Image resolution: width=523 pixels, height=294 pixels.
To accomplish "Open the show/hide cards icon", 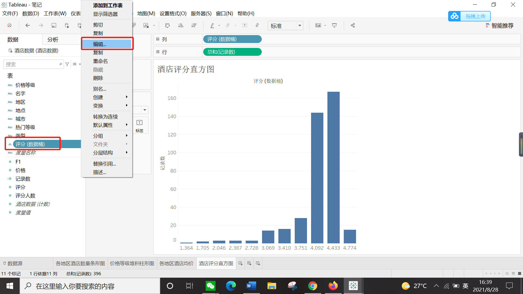I will [318, 25].
